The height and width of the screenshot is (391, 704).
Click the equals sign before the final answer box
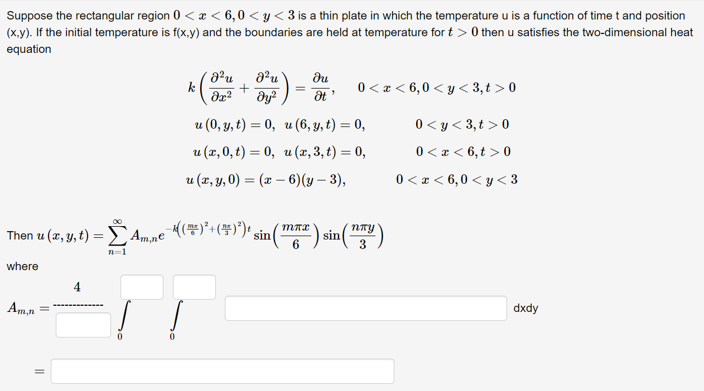(x=38, y=371)
